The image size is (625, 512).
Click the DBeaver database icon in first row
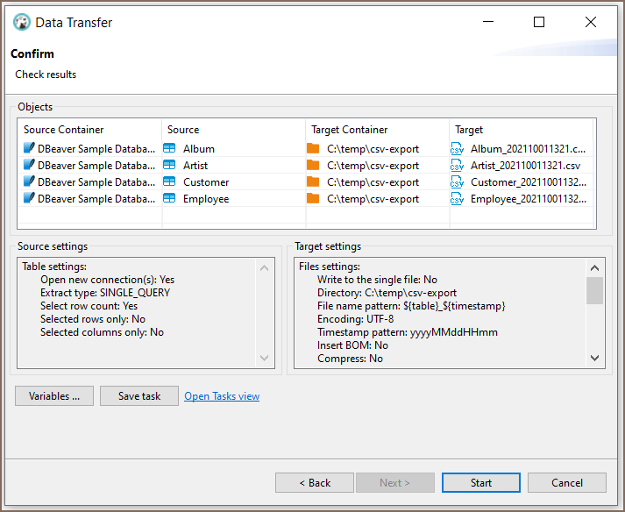pos(29,149)
